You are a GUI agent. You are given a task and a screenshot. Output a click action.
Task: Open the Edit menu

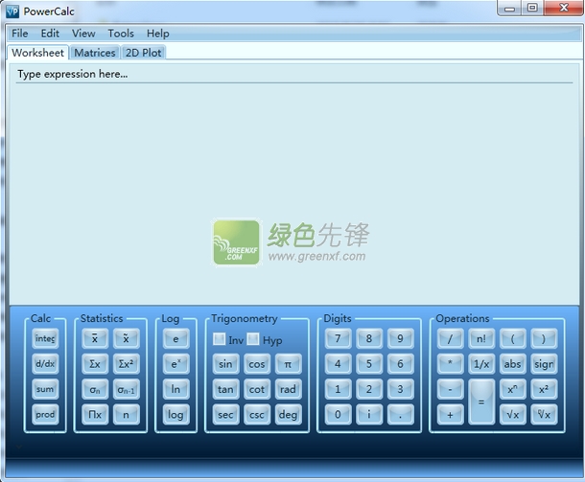(50, 34)
